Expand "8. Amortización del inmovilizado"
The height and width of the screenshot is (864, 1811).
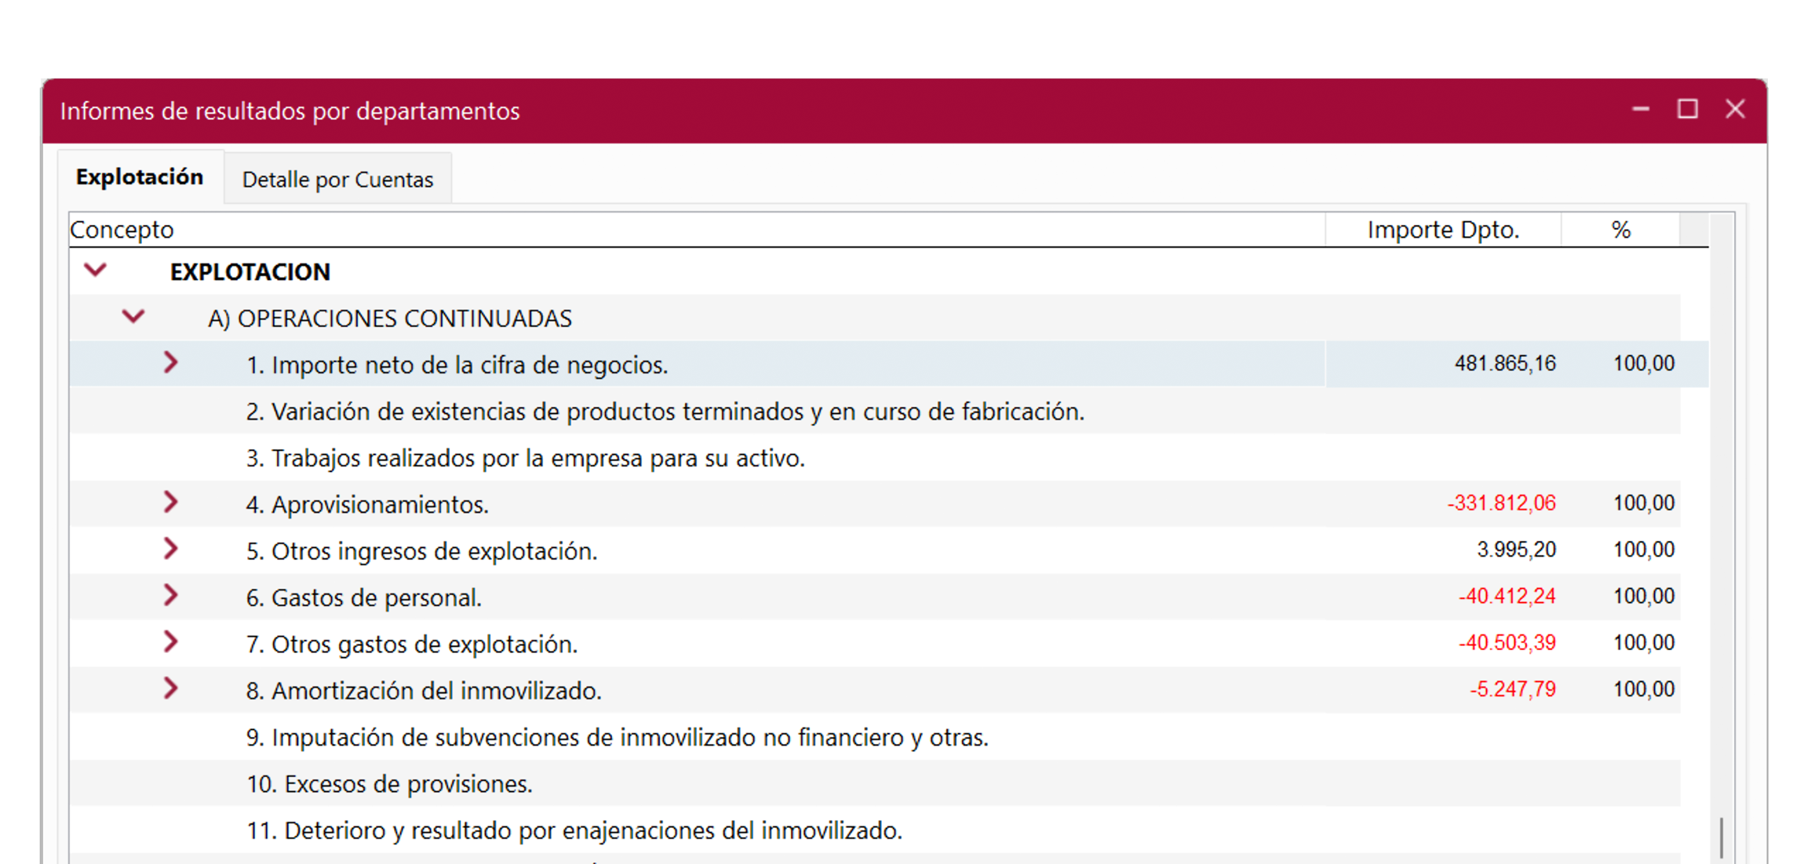pos(171,689)
